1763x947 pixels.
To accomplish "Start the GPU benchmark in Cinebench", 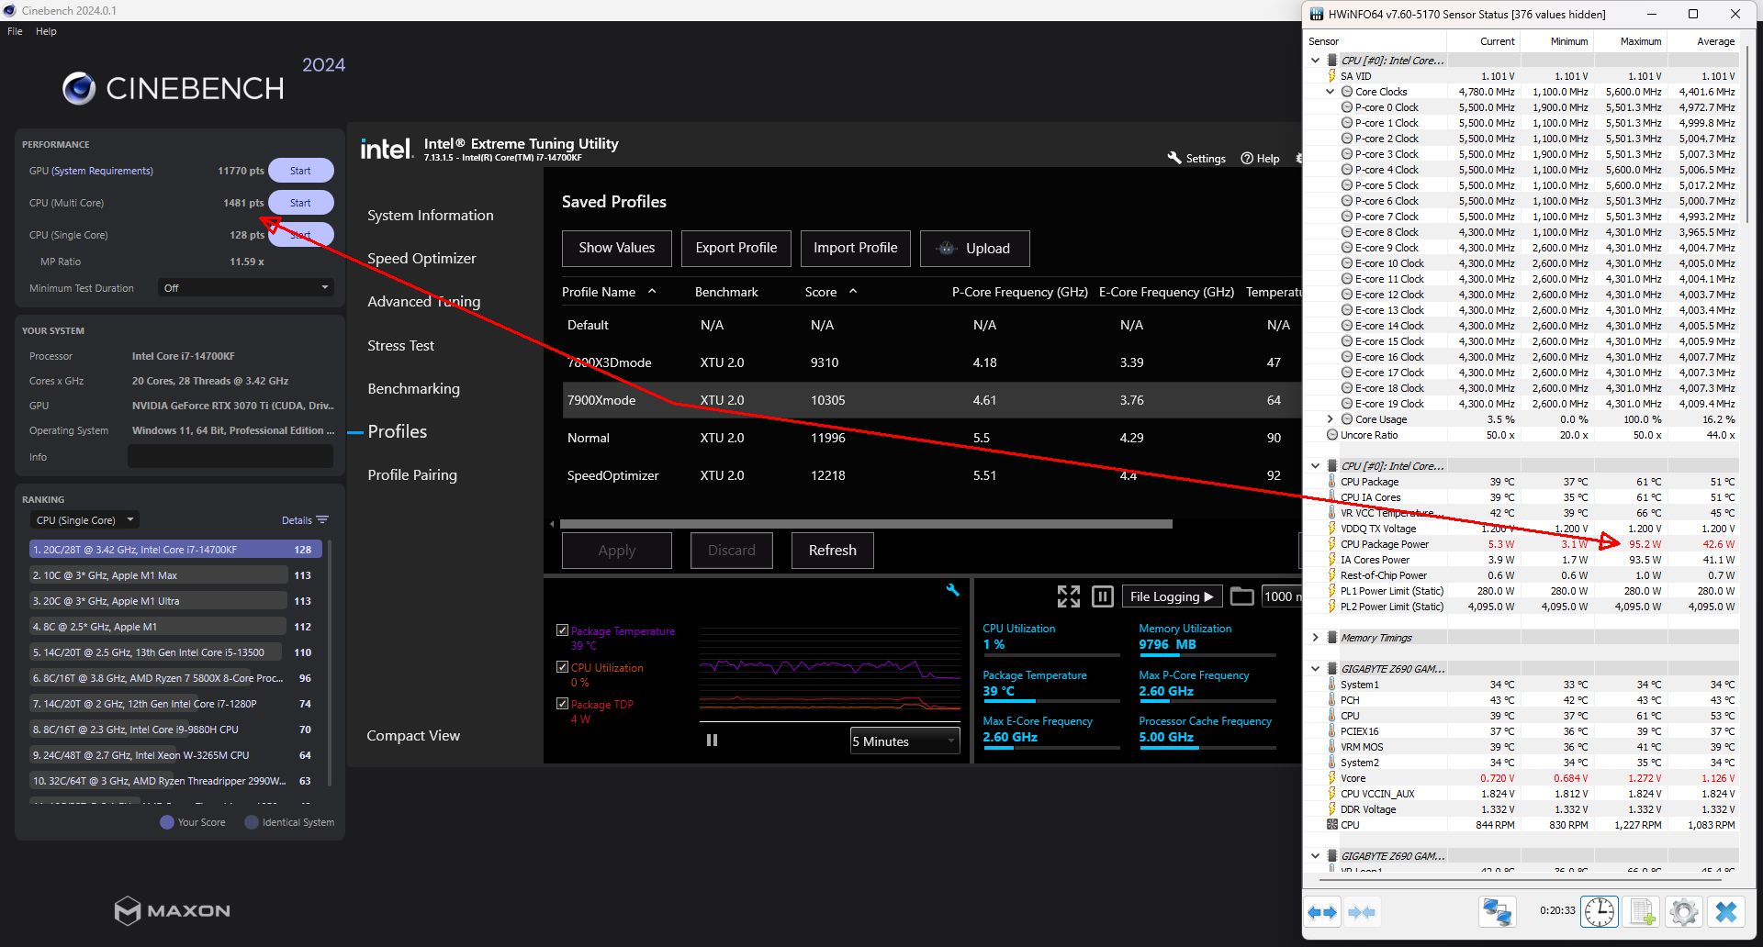I will pos(300,171).
